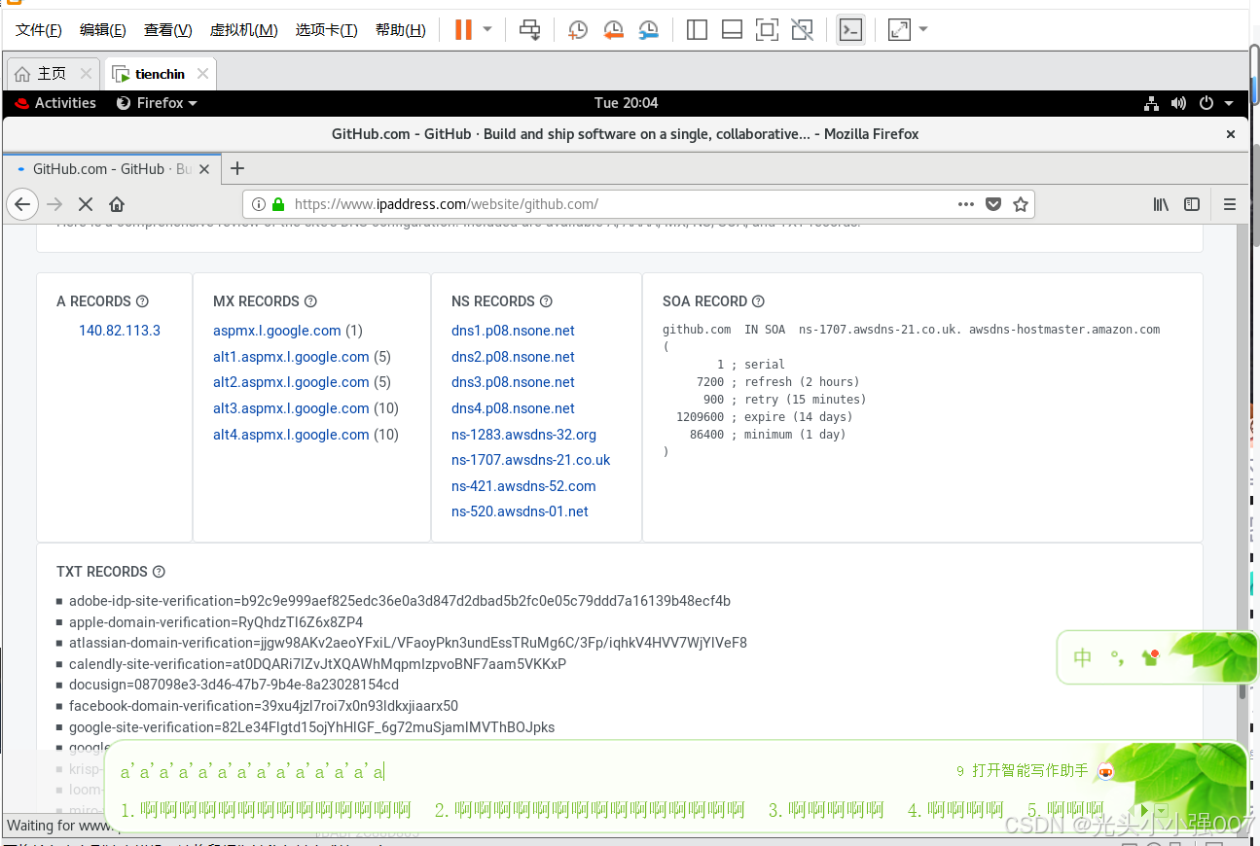Open the 选项卡(T) menu
This screenshot has width=1260, height=846.
click(x=327, y=30)
